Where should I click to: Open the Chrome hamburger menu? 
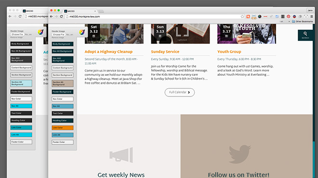point(312,17)
